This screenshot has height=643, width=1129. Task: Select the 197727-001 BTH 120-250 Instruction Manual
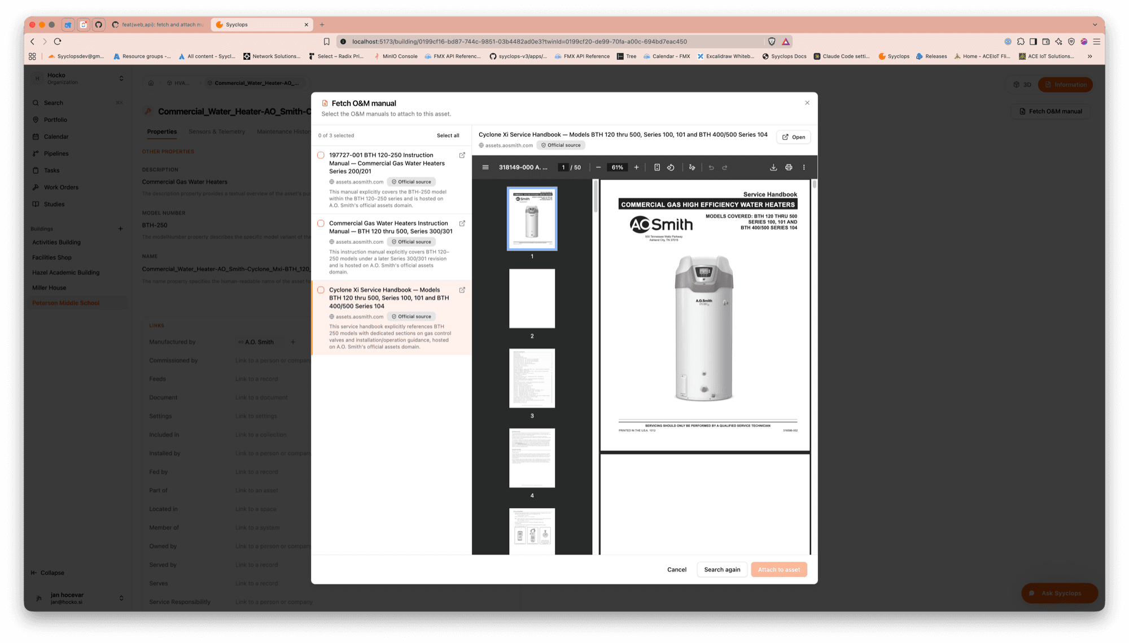pyautogui.click(x=321, y=155)
